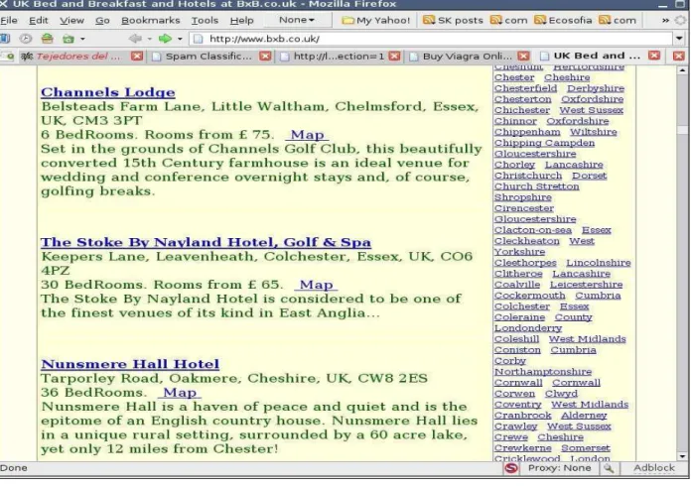Close the http://l...ection=1 tab
The width and height of the screenshot is (691, 488).
click(x=394, y=56)
